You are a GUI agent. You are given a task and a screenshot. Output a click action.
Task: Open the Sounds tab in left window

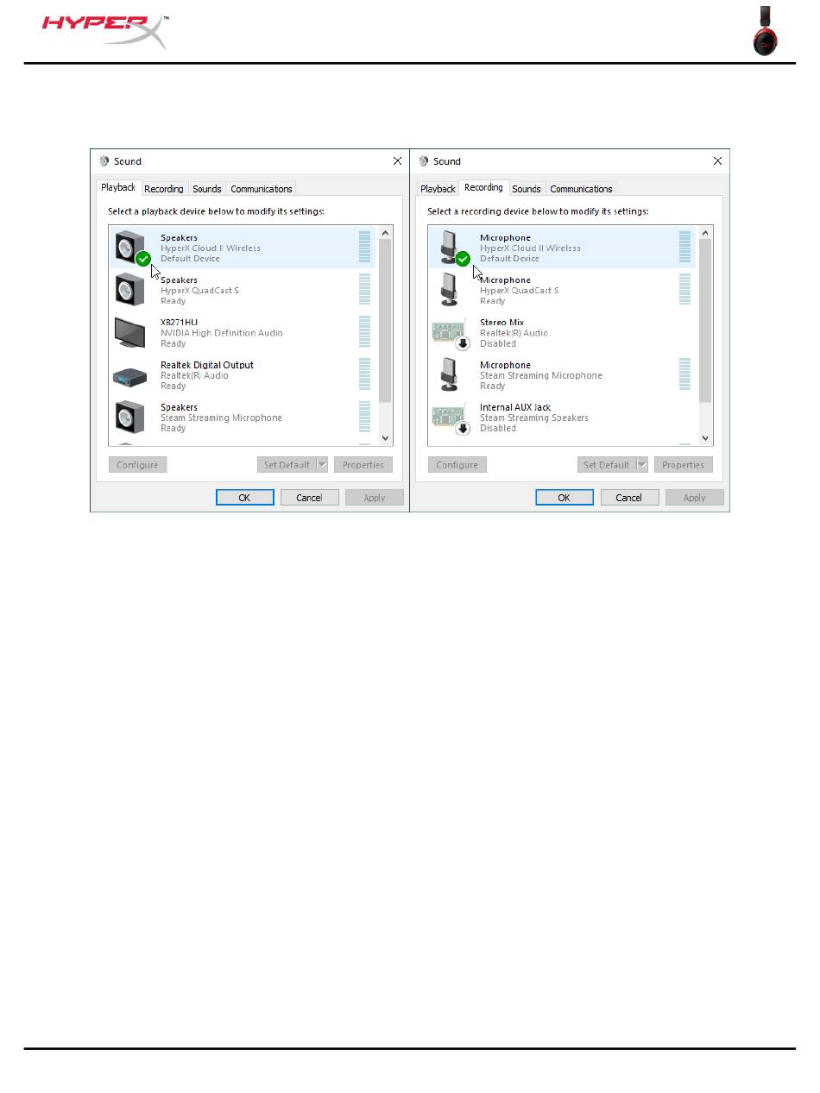207,189
